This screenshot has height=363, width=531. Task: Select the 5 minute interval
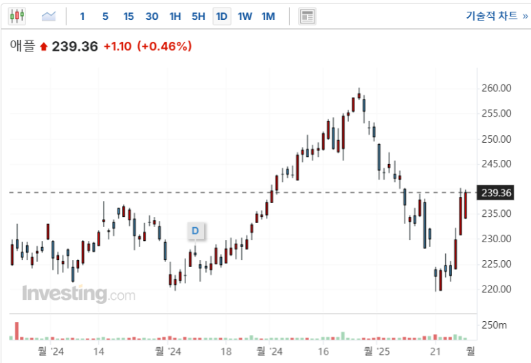[x=105, y=16]
